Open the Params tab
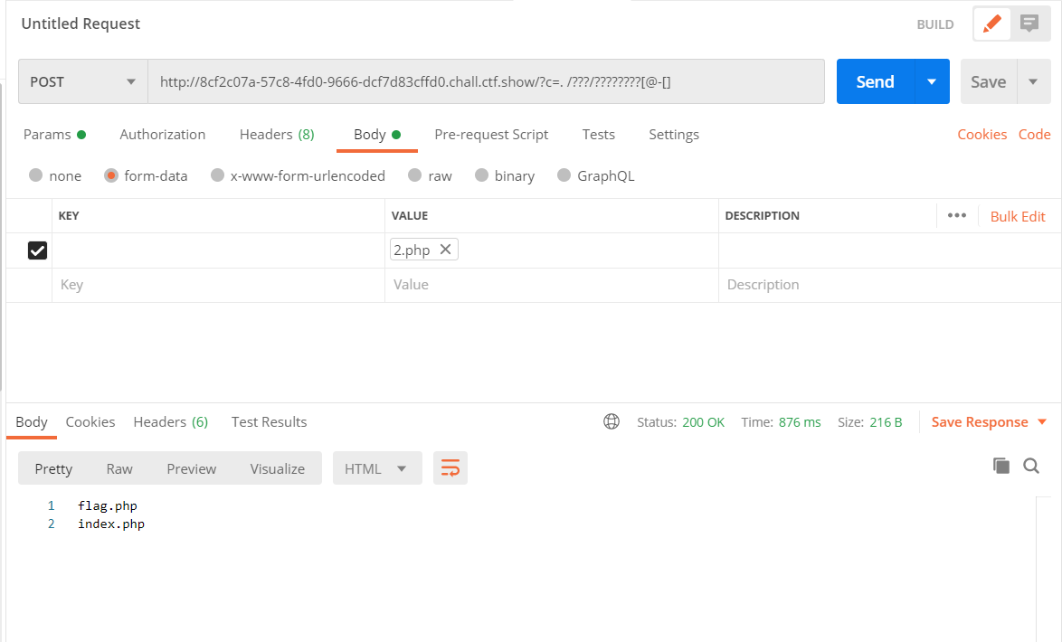Image resolution: width=1062 pixels, height=642 pixels. [x=54, y=134]
